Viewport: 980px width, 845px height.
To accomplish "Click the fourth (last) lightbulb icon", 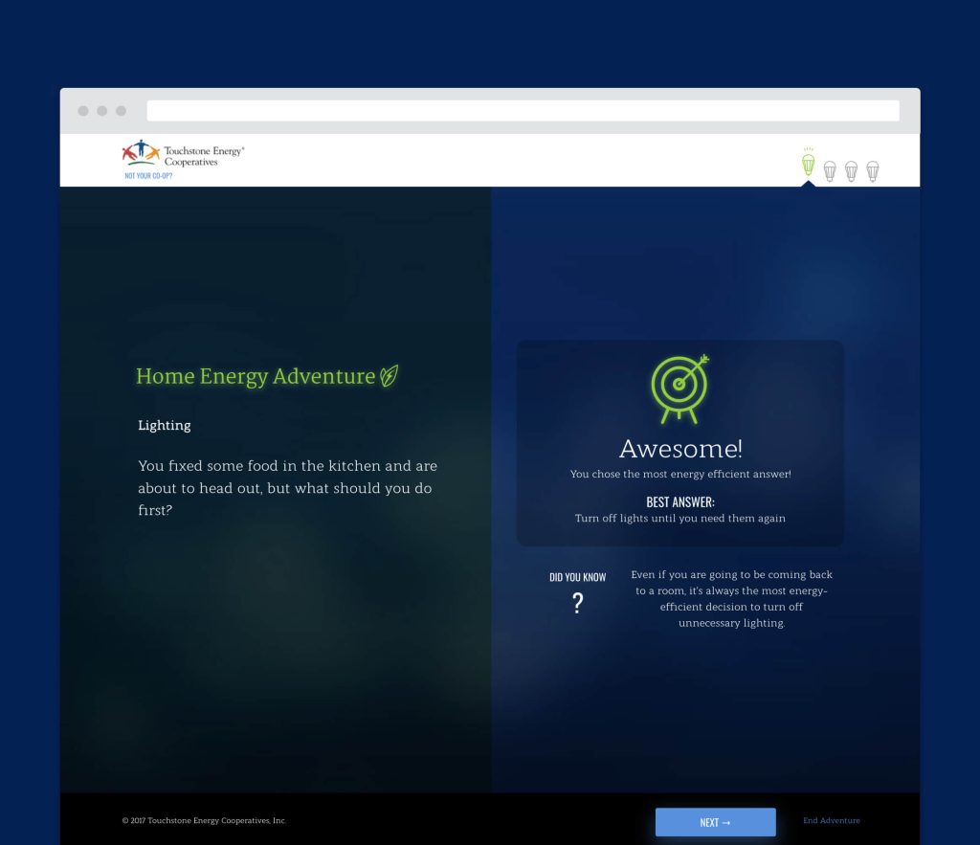I will pyautogui.click(x=872, y=171).
